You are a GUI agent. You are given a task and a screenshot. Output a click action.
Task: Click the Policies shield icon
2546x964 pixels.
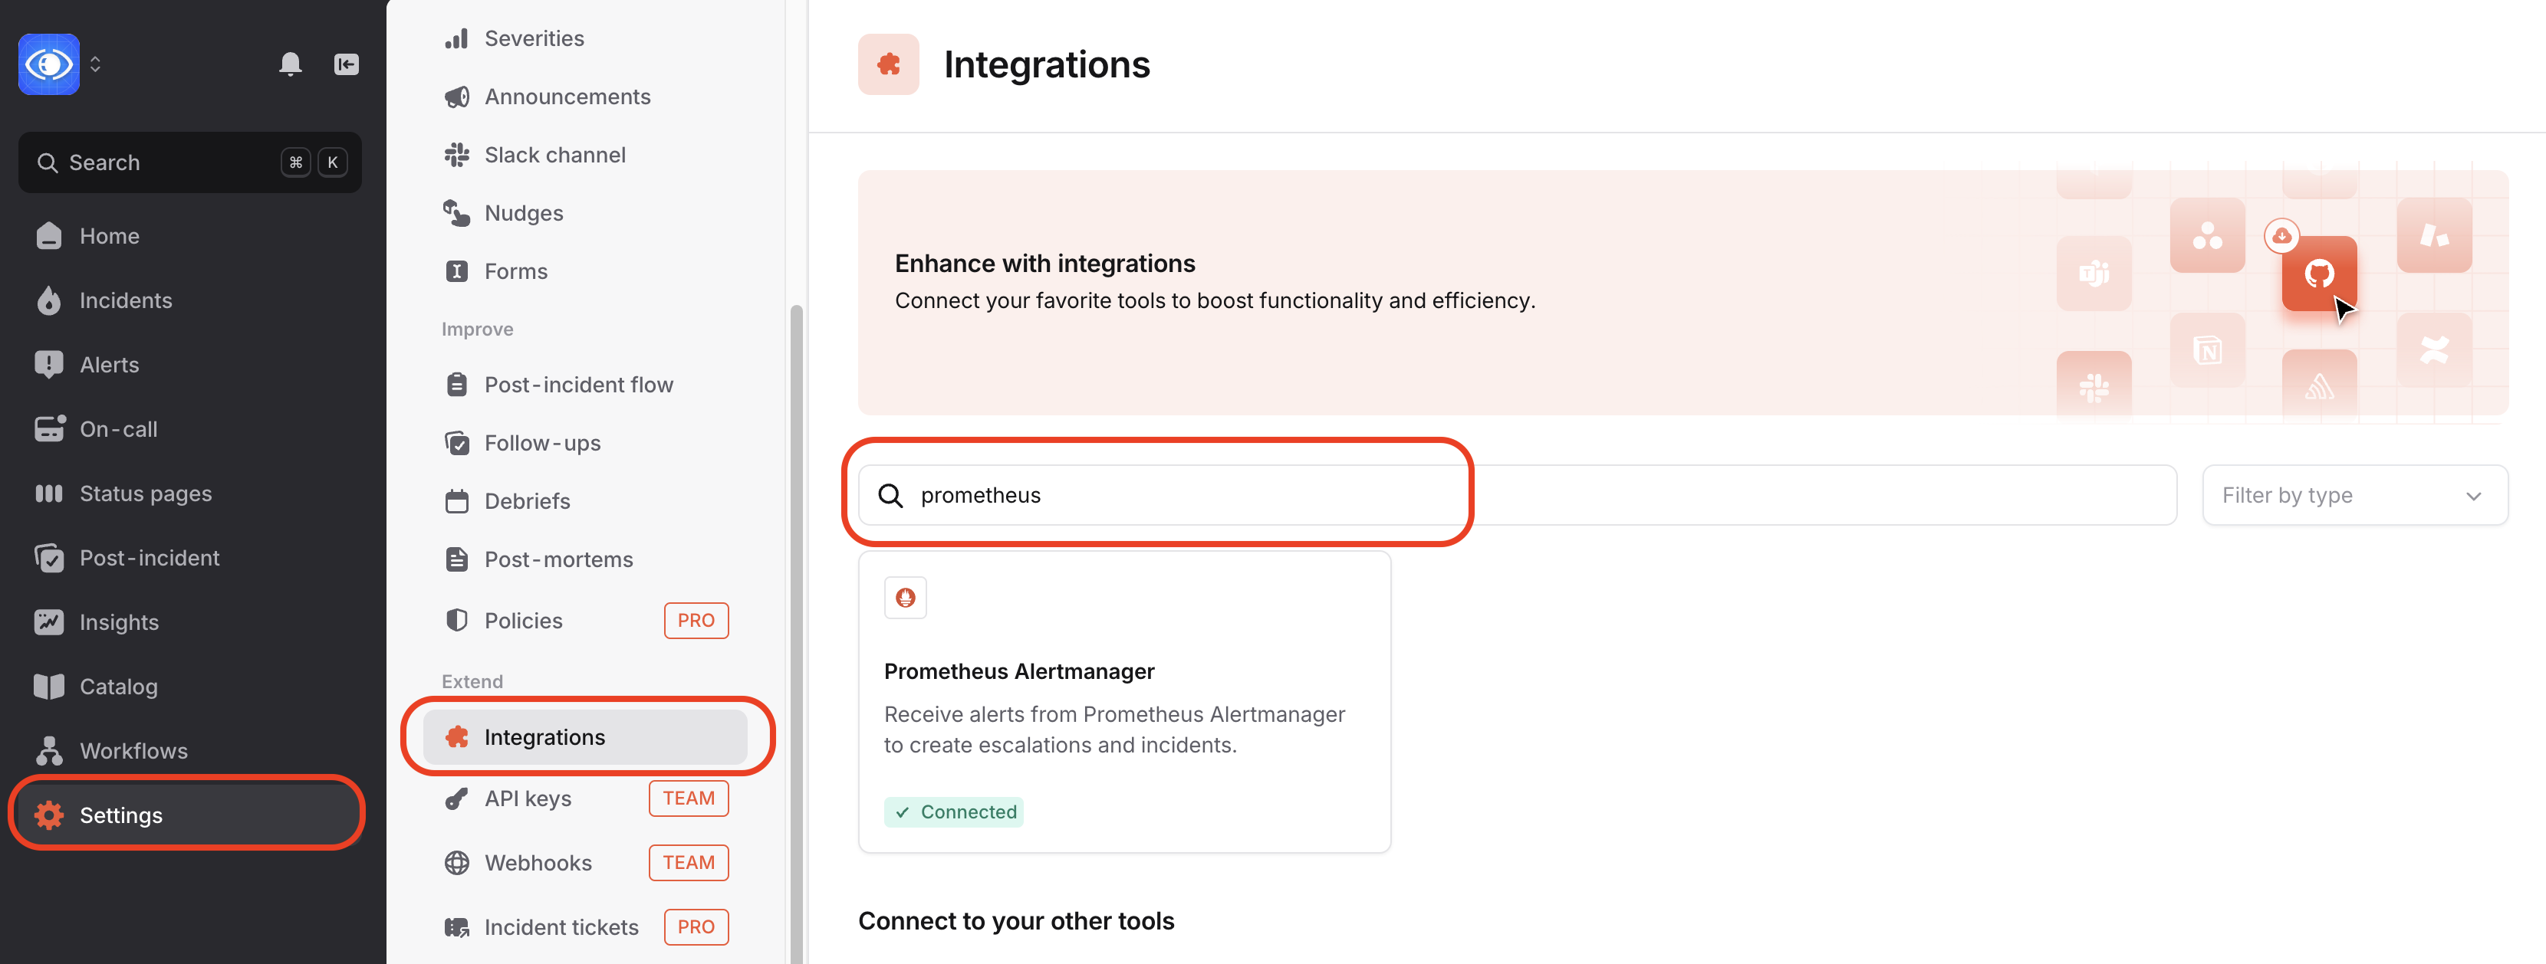click(456, 620)
